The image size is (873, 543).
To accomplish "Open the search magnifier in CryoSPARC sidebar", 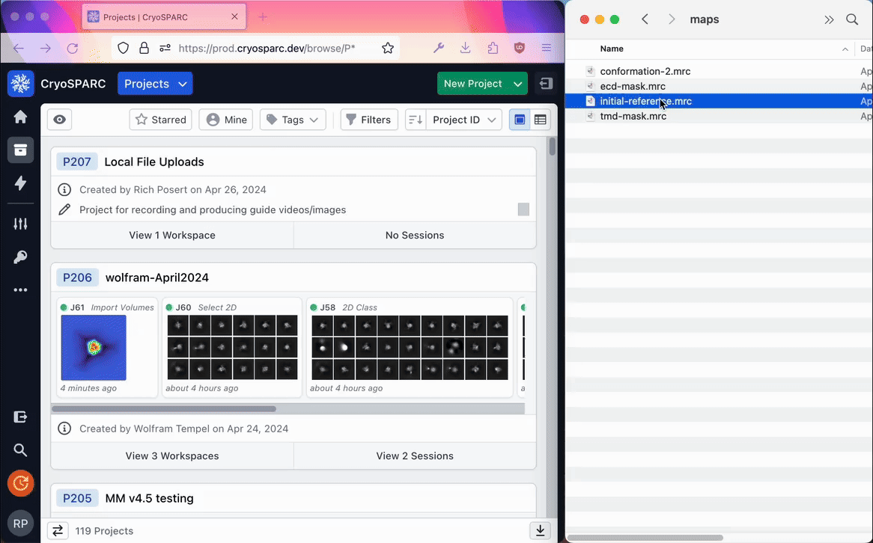I will coord(20,450).
